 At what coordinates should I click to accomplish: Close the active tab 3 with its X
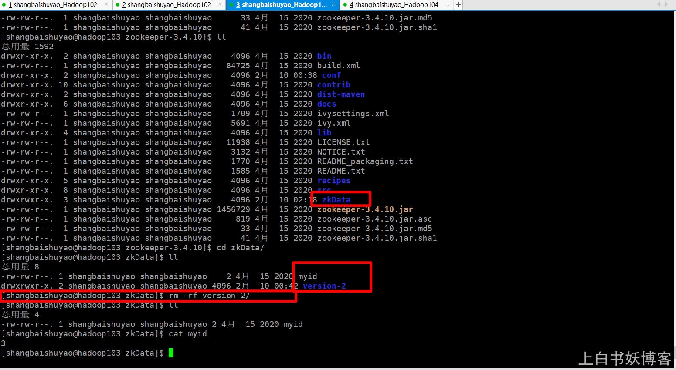coord(334,5)
